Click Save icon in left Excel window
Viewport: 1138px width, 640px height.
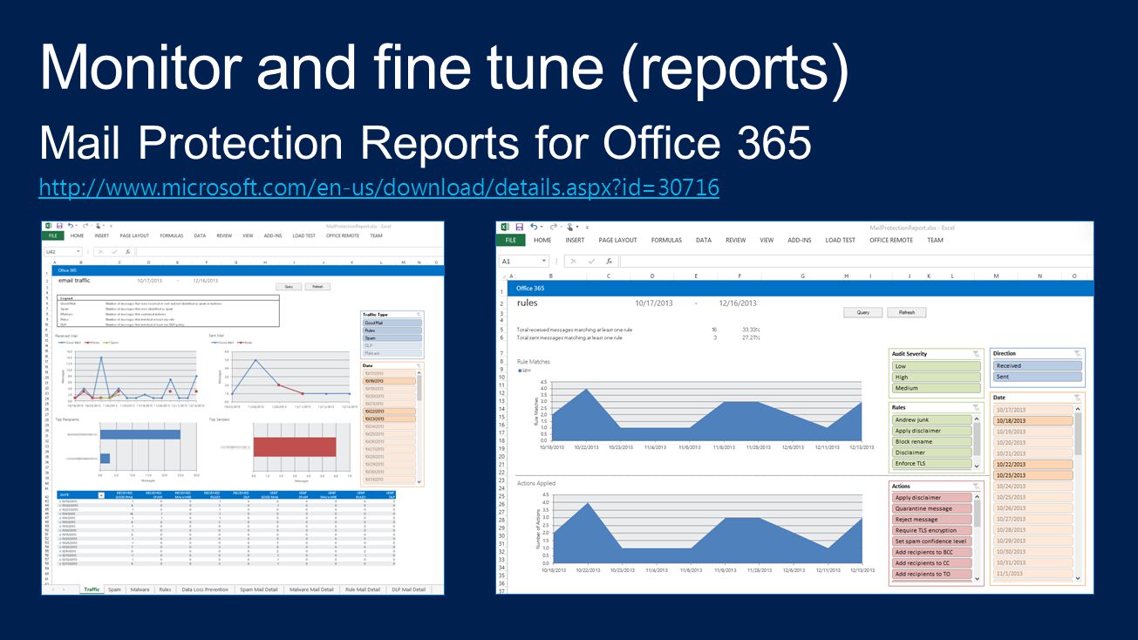(x=59, y=225)
